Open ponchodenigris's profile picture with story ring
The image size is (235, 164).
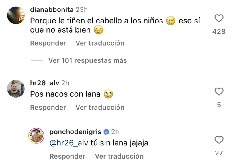36,135
